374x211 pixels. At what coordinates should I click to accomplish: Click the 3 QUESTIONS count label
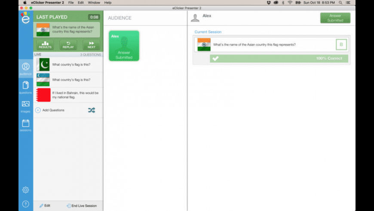click(90, 55)
